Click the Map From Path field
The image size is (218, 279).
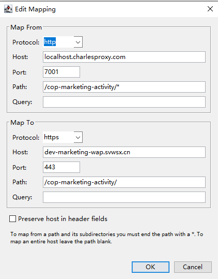[x=124, y=87]
